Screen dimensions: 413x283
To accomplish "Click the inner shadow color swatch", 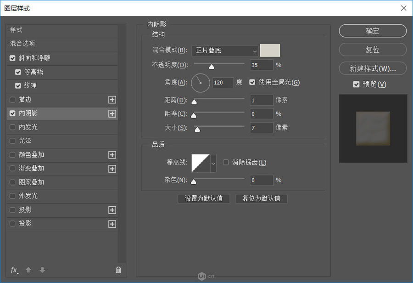I will [270, 51].
